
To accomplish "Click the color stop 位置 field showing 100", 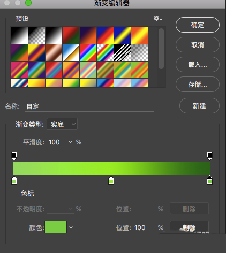I will tap(144, 228).
